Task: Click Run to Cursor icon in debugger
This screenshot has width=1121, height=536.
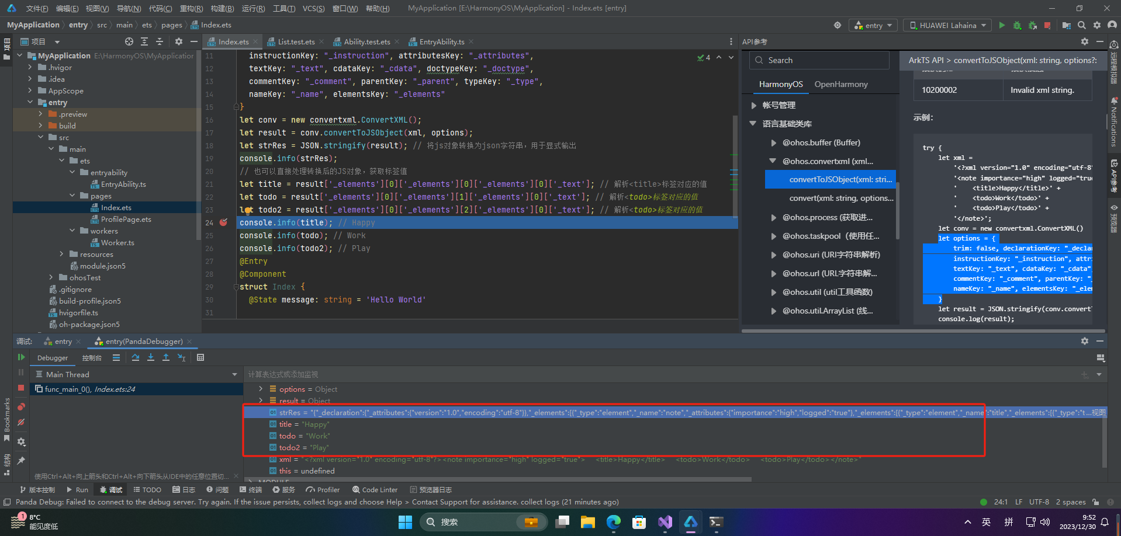Action: [x=181, y=357]
